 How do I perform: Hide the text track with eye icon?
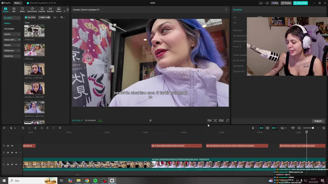12,146
